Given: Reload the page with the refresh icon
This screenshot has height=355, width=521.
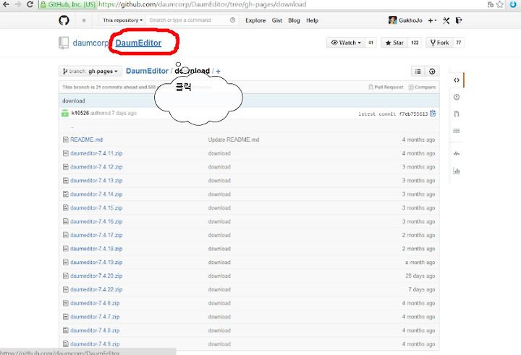Looking at the screenshot, I should pyautogui.click(x=30, y=4).
